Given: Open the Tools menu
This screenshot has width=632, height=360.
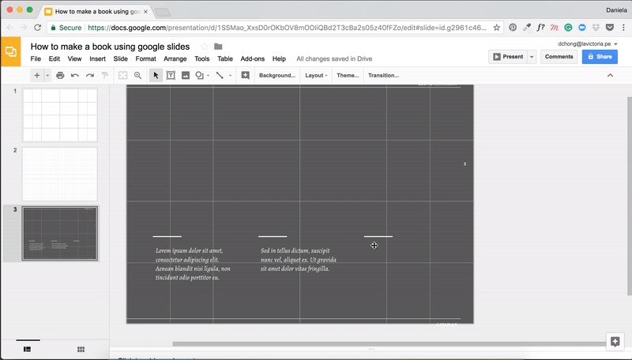Looking at the screenshot, I should [x=202, y=58].
